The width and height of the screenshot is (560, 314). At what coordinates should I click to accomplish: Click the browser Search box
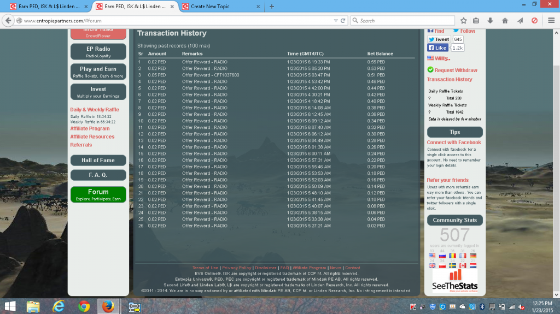pyautogui.click(x=403, y=21)
